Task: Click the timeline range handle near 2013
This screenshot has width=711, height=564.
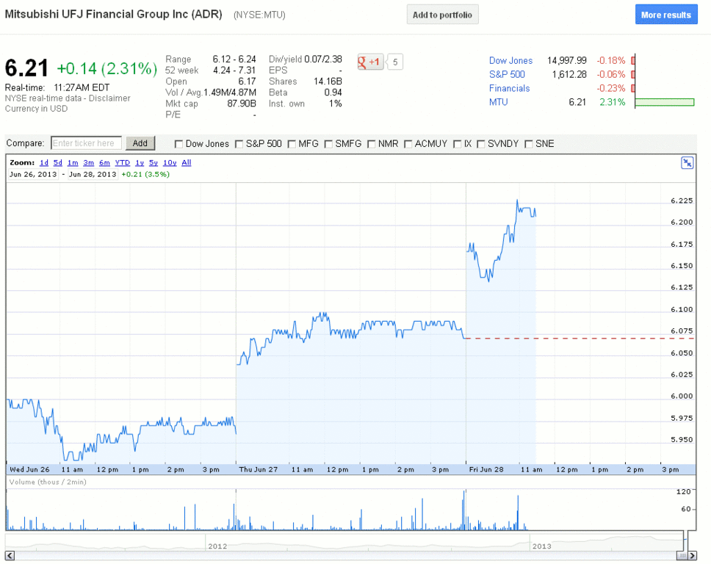Action: tap(685, 540)
